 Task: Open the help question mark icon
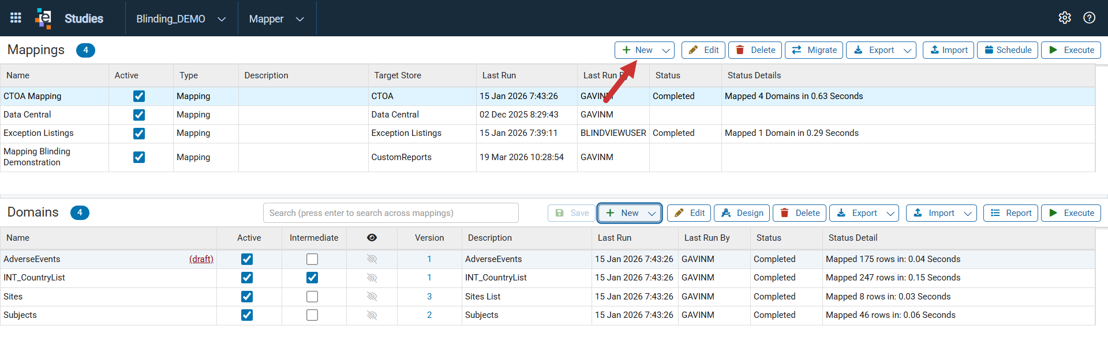(1089, 18)
